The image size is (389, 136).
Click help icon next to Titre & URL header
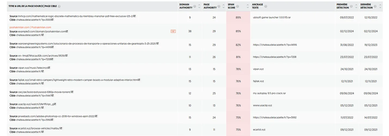pos(59,6)
